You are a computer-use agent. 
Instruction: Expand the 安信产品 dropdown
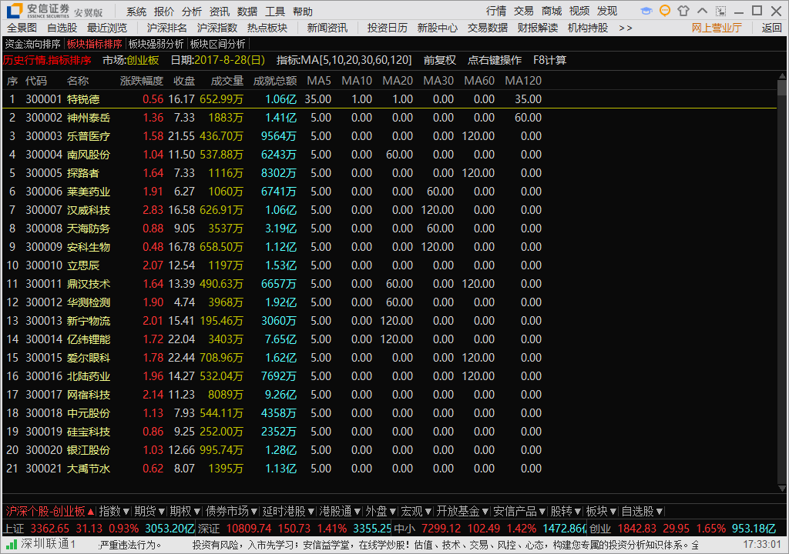519,511
